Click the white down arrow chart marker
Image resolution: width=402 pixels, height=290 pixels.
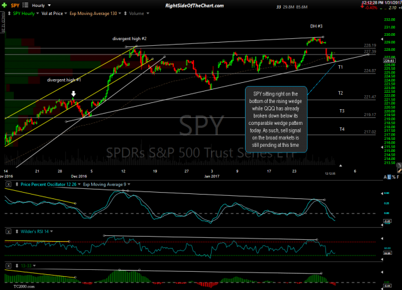(73, 94)
